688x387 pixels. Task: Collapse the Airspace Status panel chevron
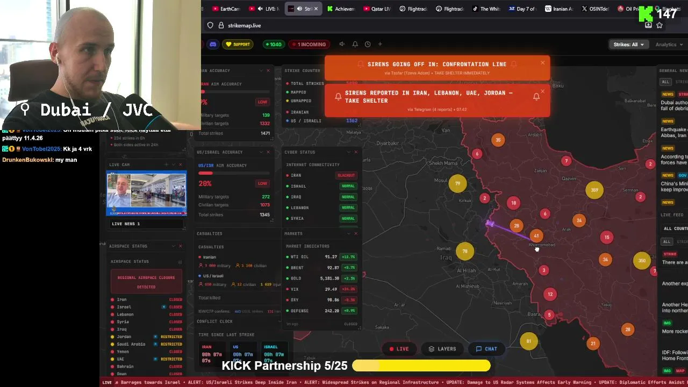click(173, 246)
